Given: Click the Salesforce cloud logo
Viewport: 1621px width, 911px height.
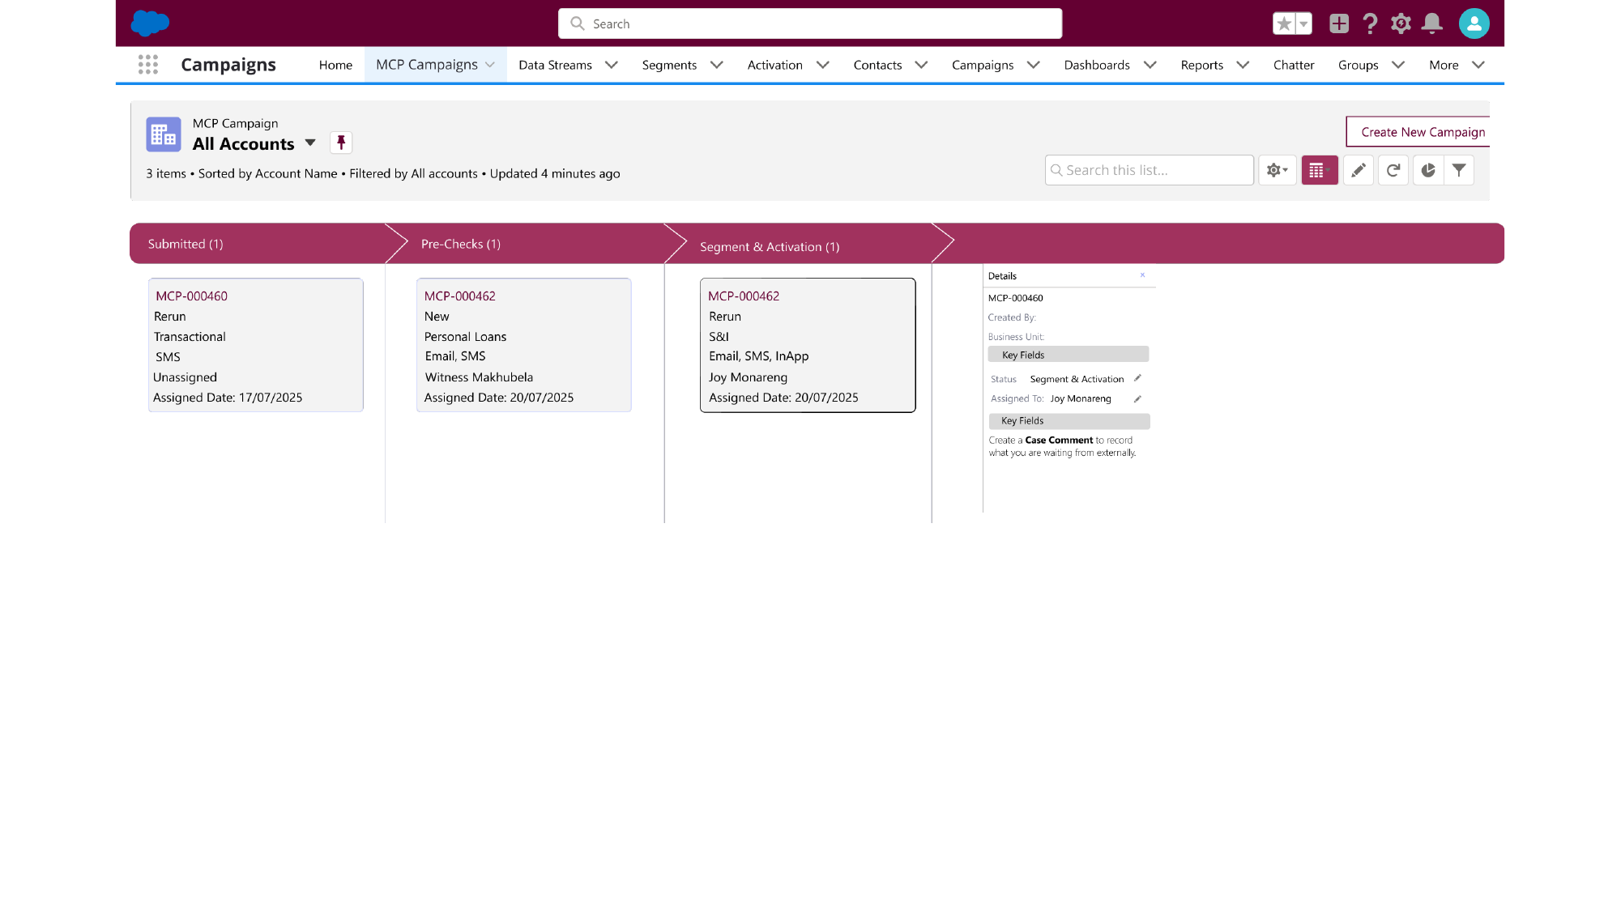Looking at the screenshot, I should (x=150, y=23).
